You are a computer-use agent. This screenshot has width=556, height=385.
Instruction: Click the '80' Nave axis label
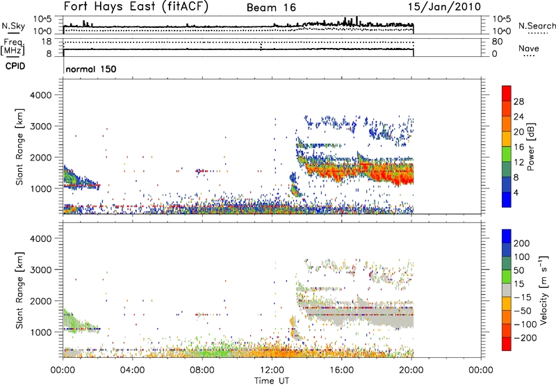point(497,42)
